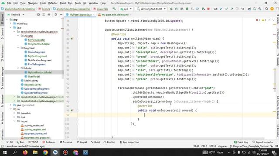
Task: Click the Profile app gauge icon
Action: 197,9
